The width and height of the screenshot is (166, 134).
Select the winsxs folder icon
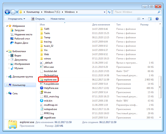tap(41, 58)
